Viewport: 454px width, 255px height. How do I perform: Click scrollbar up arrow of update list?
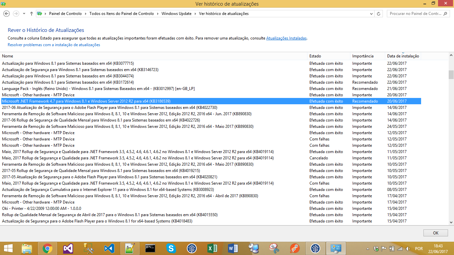tap(451, 56)
